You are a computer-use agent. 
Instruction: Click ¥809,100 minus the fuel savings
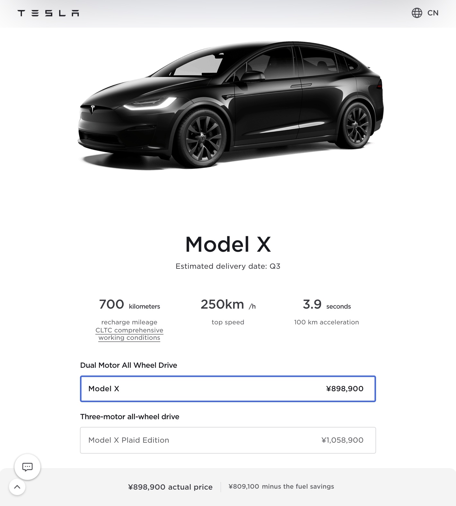pos(281,486)
